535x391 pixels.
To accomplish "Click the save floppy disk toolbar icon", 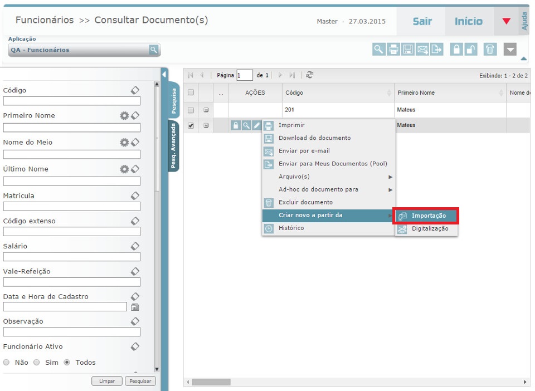I will point(408,50).
